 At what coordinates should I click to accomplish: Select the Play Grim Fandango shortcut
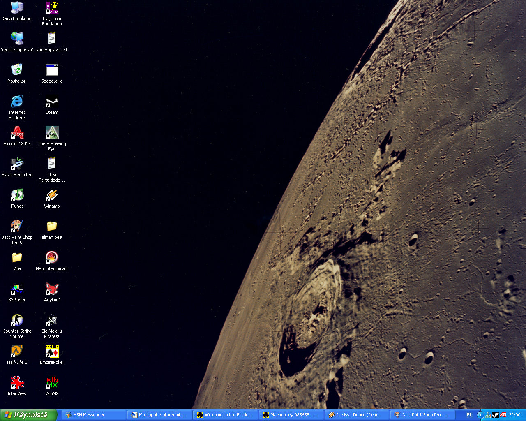tap(52, 14)
